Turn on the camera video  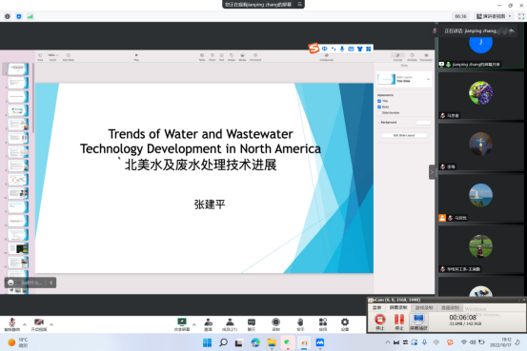pos(39,324)
